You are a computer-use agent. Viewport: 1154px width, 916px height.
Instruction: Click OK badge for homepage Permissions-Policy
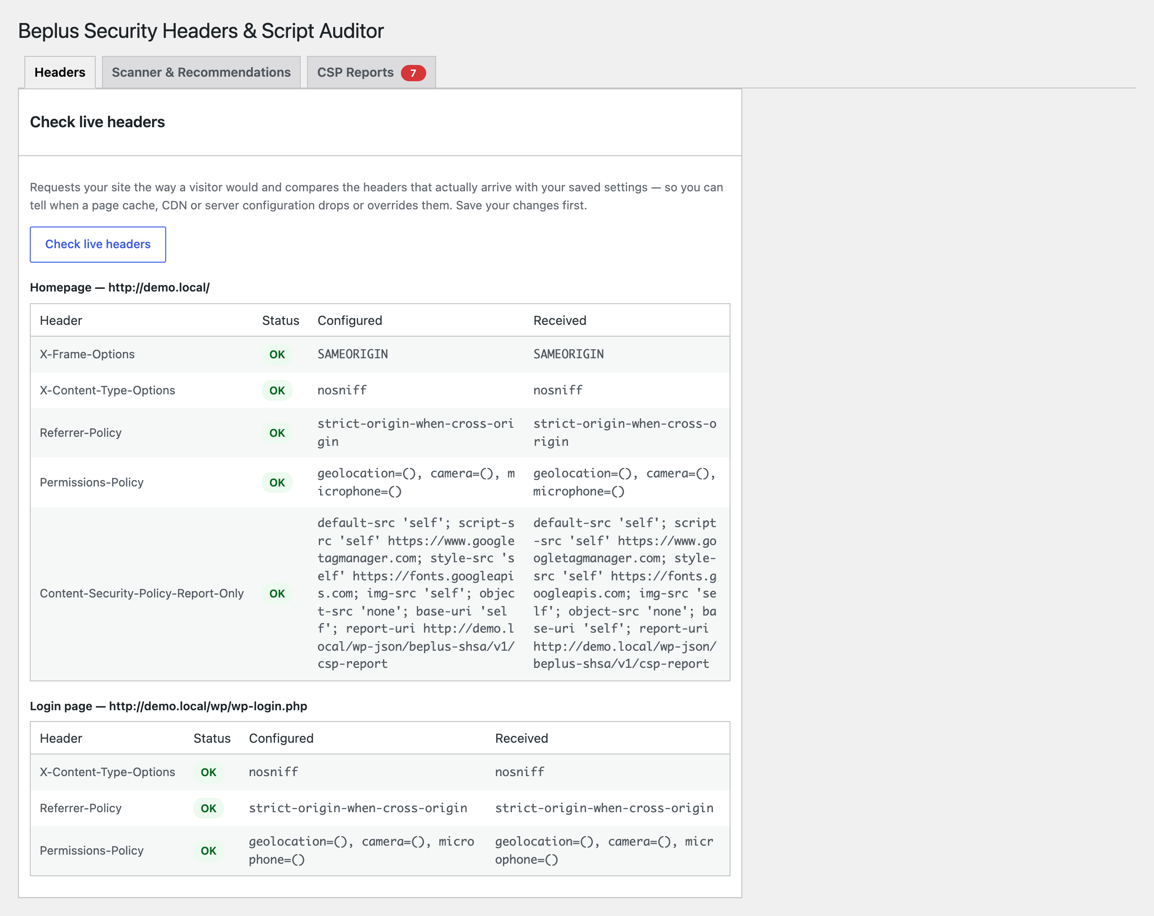[277, 483]
